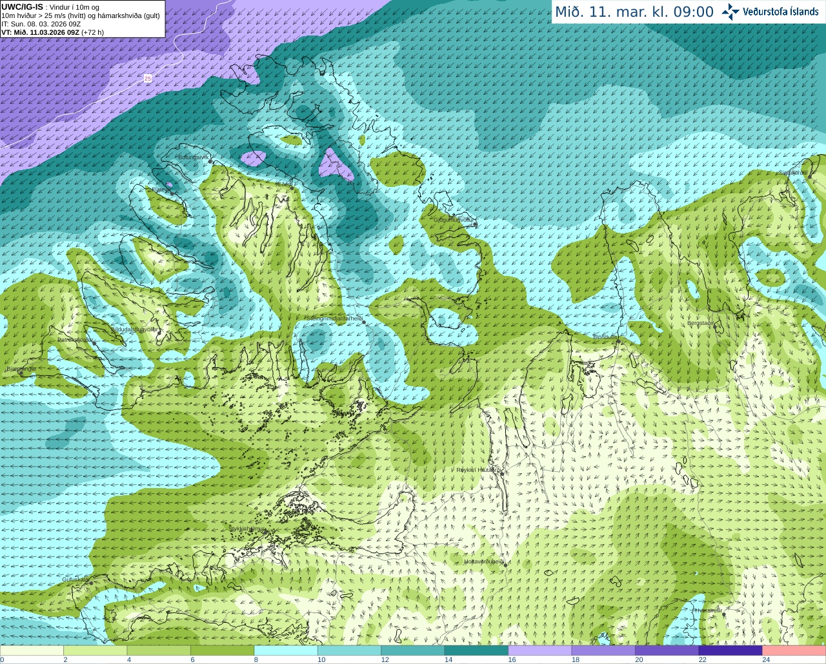This screenshot has height=664, width=826.
Task: Click the Gjögurflugvöllur station label
Action: (x=454, y=220)
